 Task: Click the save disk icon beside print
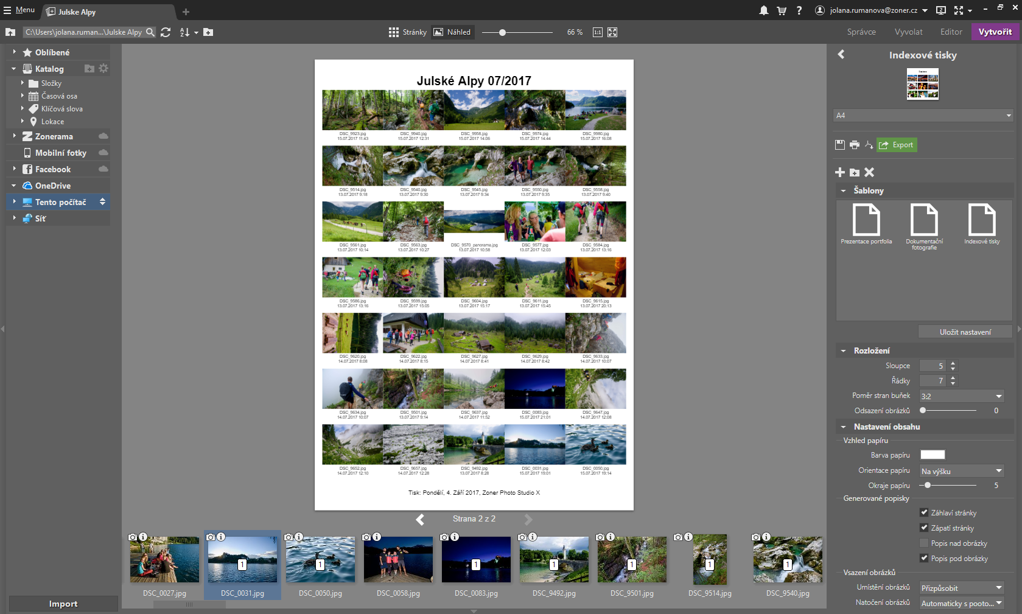[x=840, y=145]
